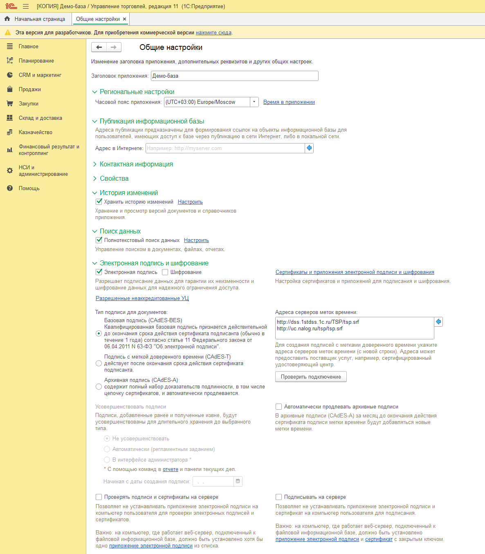485x554 pixels.
Task: Enable the Подписывать на сервере checkbox
Action: click(x=279, y=497)
